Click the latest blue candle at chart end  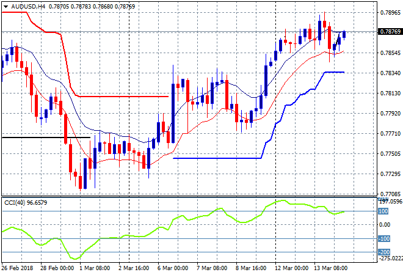pos(344,34)
